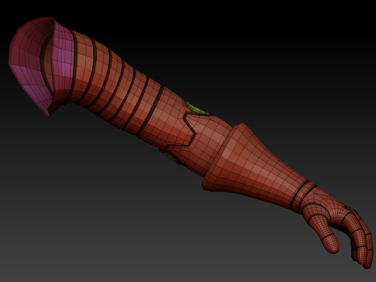The height and width of the screenshot is (282, 376).
Task: Click the upper green elbow disc
Action: coord(197,109)
